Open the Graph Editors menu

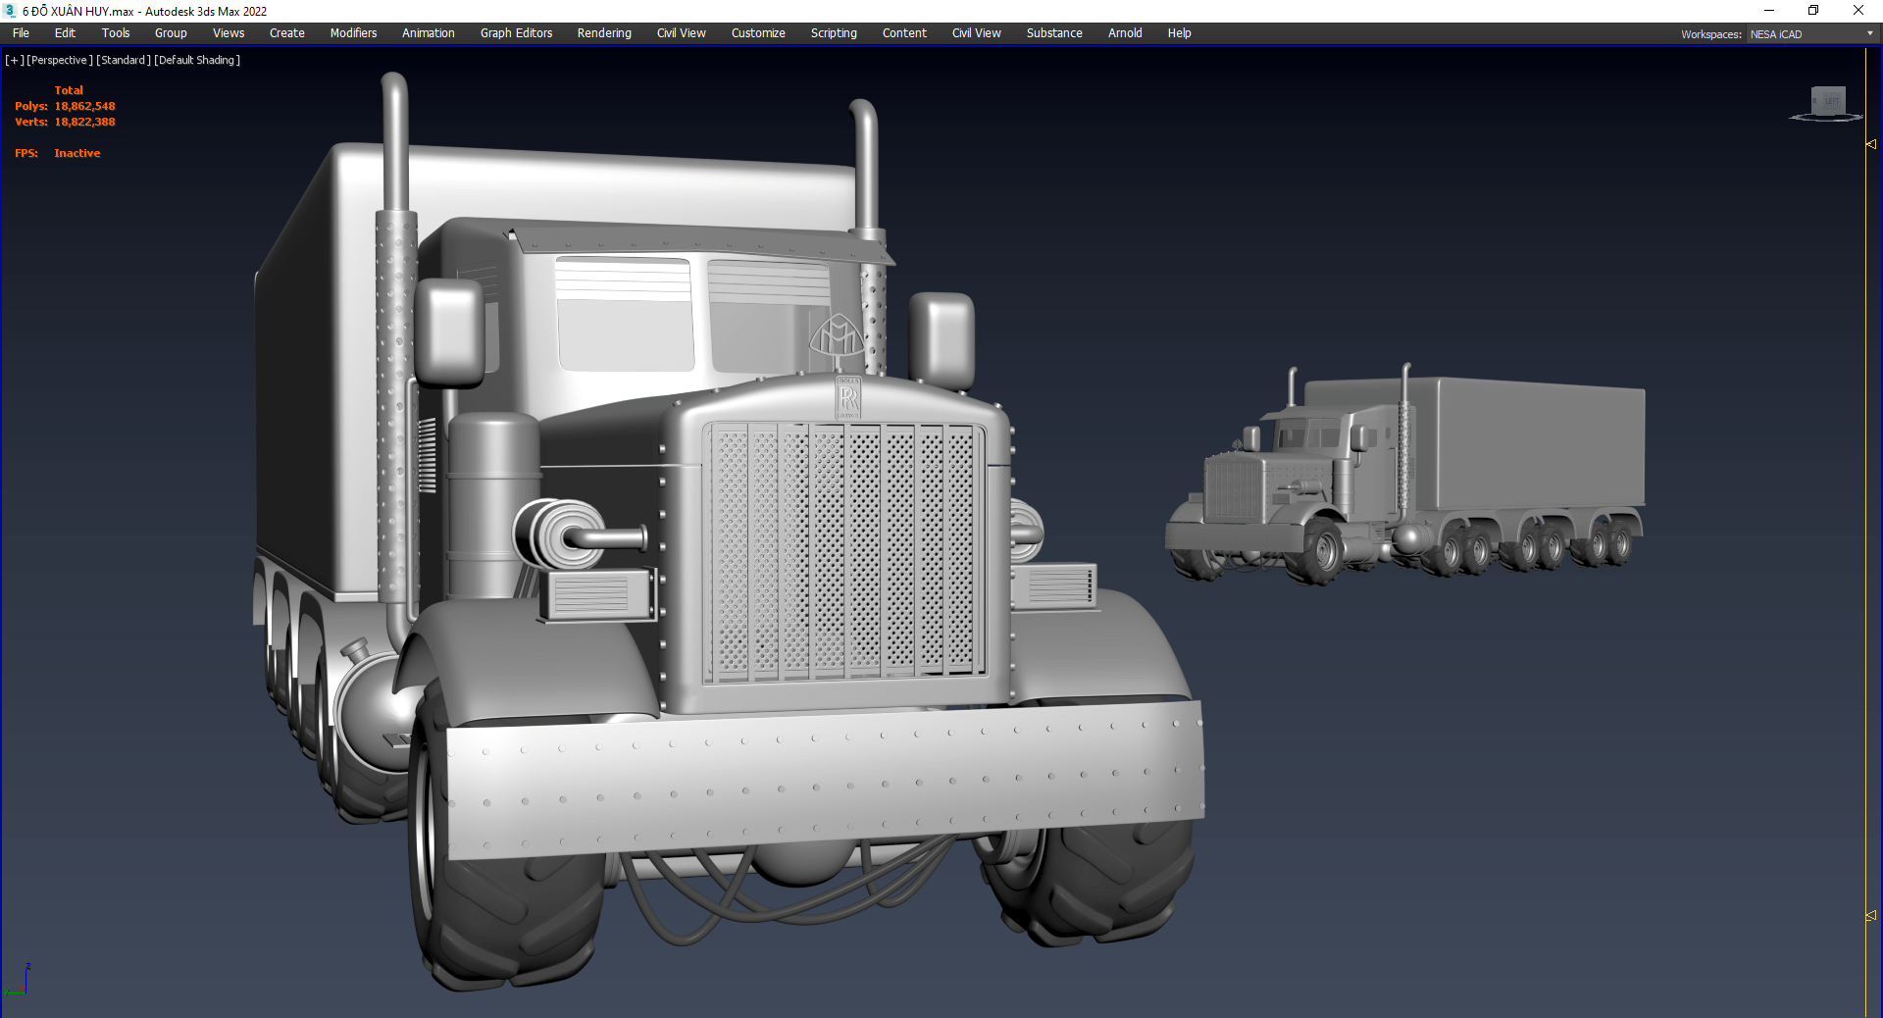(516, 33)
